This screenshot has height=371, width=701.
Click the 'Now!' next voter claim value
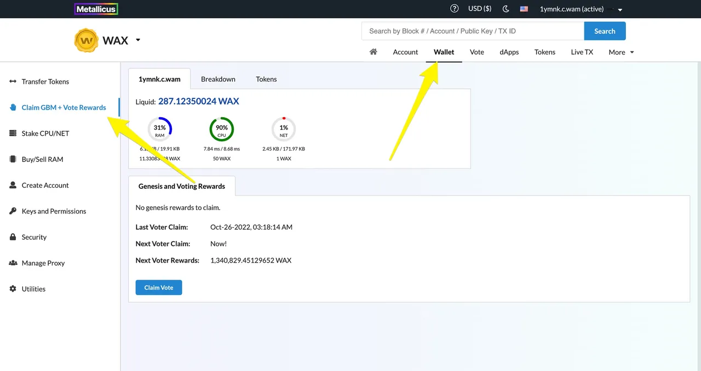(x=219, y=244)
